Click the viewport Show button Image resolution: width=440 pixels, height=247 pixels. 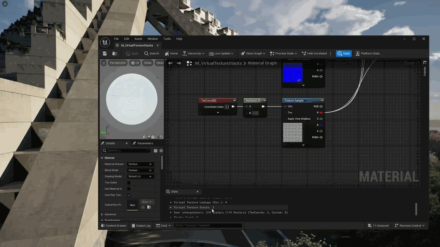[x=148, y=63]
